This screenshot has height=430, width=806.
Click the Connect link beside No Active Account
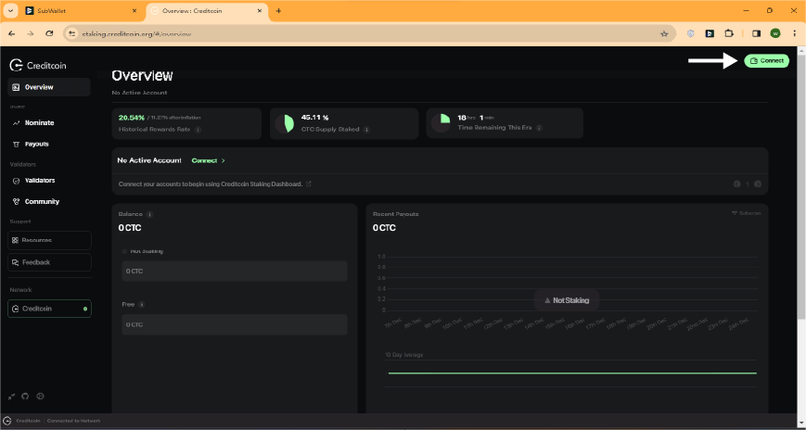(204, 160)
